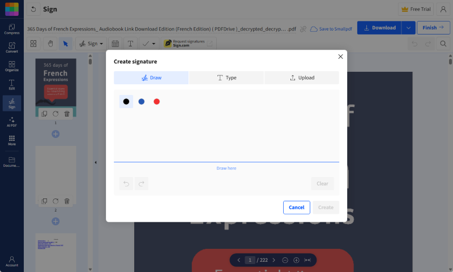The width and height of the screenshot is (453, 272).
Task: Select the hand pan tool
Action: (50, 44)
